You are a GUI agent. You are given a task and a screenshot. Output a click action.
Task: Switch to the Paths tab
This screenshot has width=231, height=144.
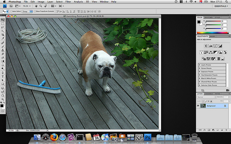coord(217,94)
